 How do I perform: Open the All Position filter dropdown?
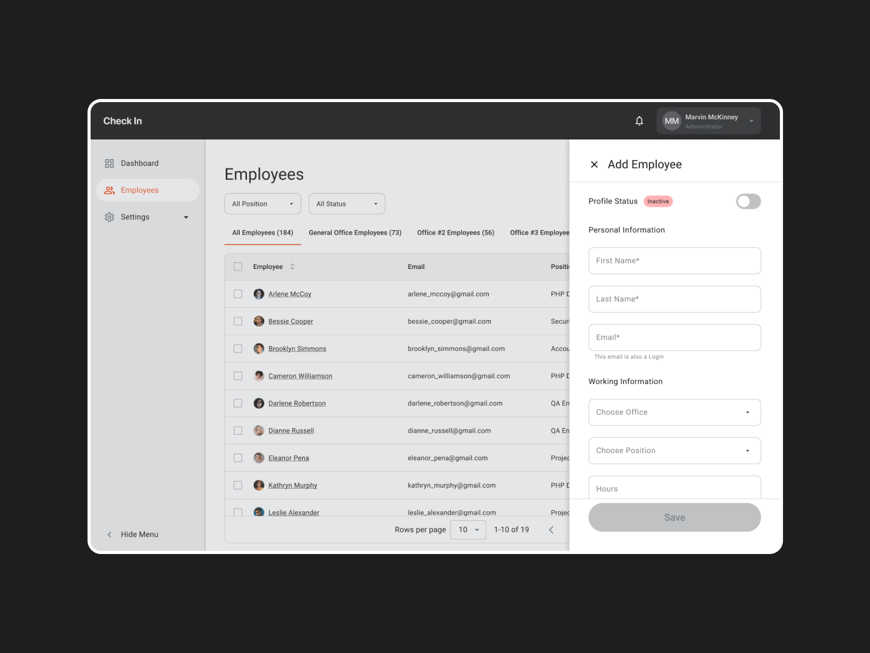pos(263,204)
